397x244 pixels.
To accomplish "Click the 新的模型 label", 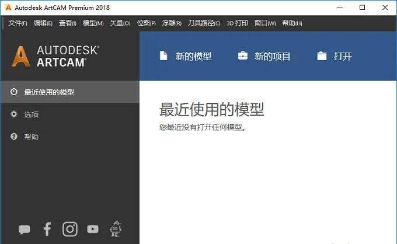I will click(193, 56).
